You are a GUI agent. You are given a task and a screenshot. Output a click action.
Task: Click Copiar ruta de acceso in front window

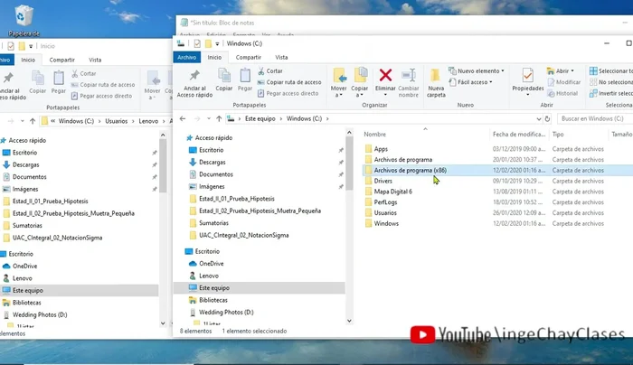[x=289, y=82]
